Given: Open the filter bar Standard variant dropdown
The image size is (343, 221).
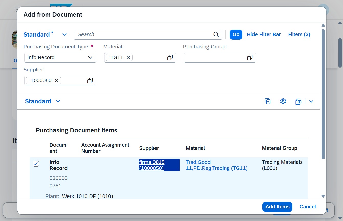Looking at the screenshot, I should point(64,35).
